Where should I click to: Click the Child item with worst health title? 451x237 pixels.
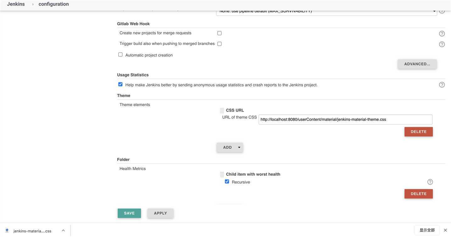(253, 174)
